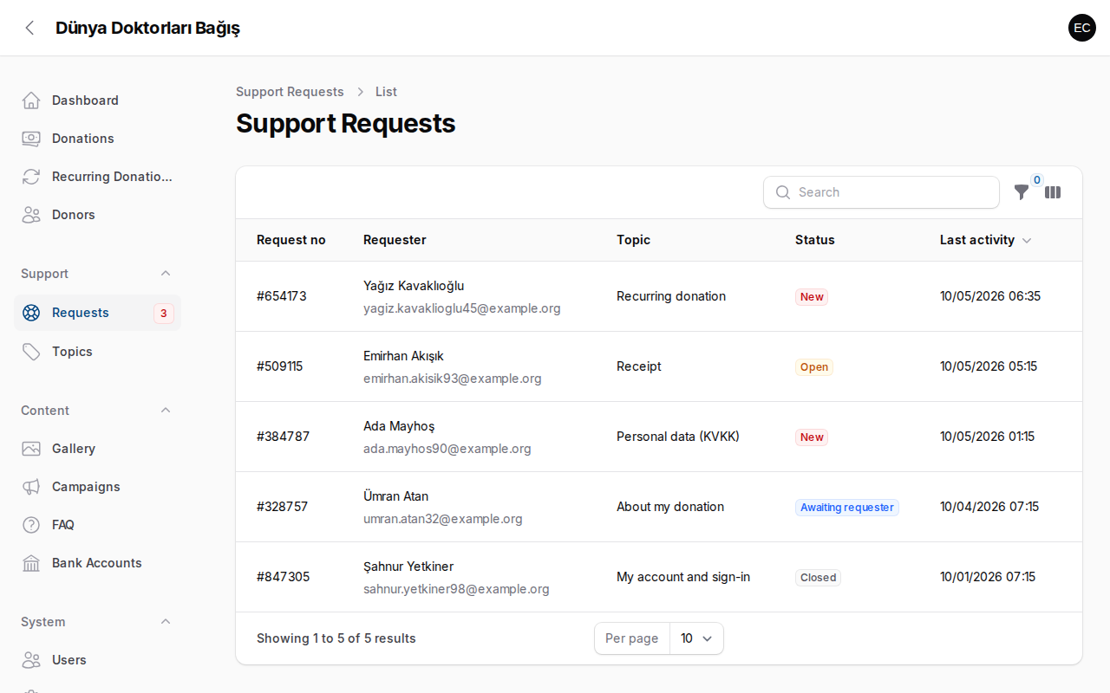Screen dimensions: 1110x693
Task: Click the Requests lifebuoy icon
Action: click(31, 313)
